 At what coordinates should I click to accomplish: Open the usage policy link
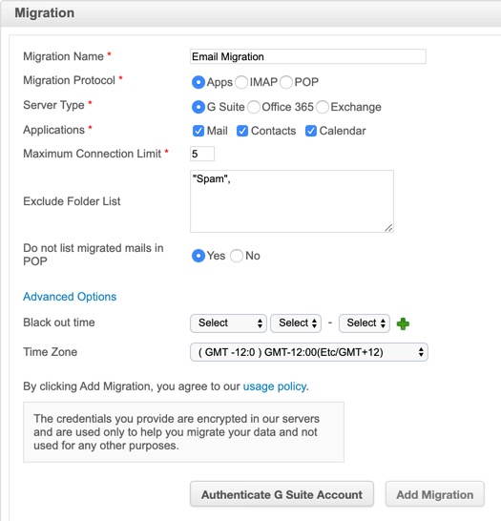click(275, 386)
